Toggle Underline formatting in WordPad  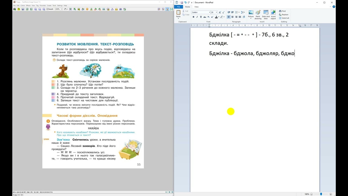[201, 17]
